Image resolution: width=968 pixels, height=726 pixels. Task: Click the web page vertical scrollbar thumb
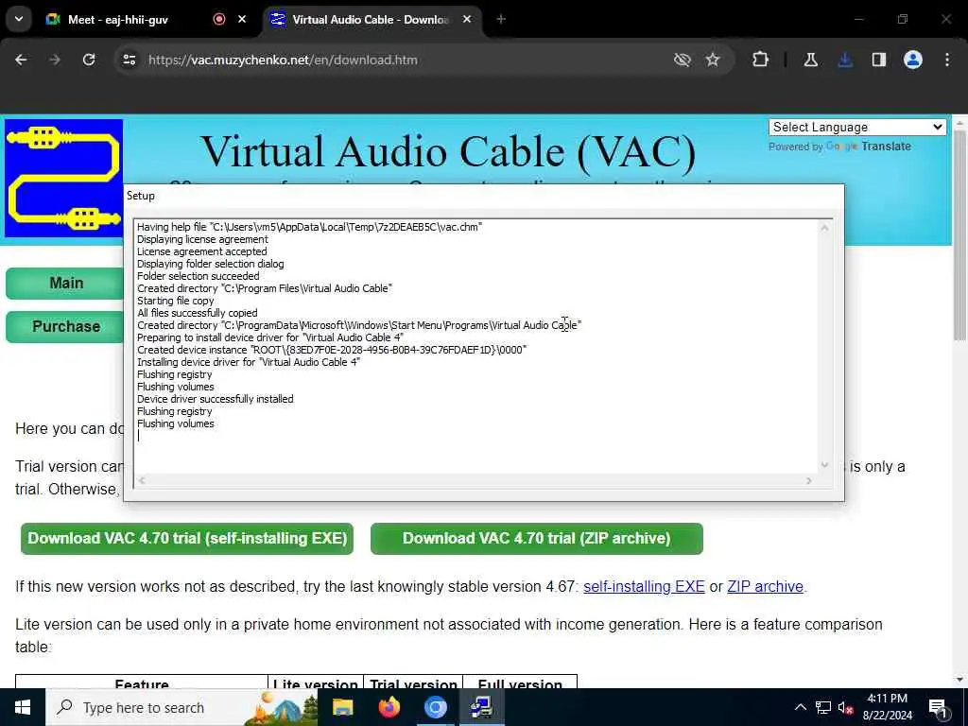[959, 234]
